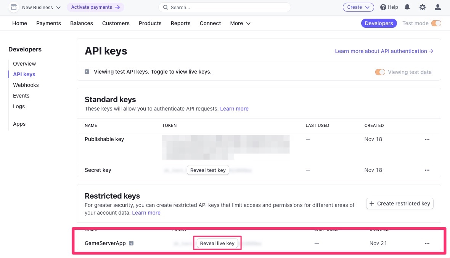
Task: Click inside the Search field
Action: point(224,7)
